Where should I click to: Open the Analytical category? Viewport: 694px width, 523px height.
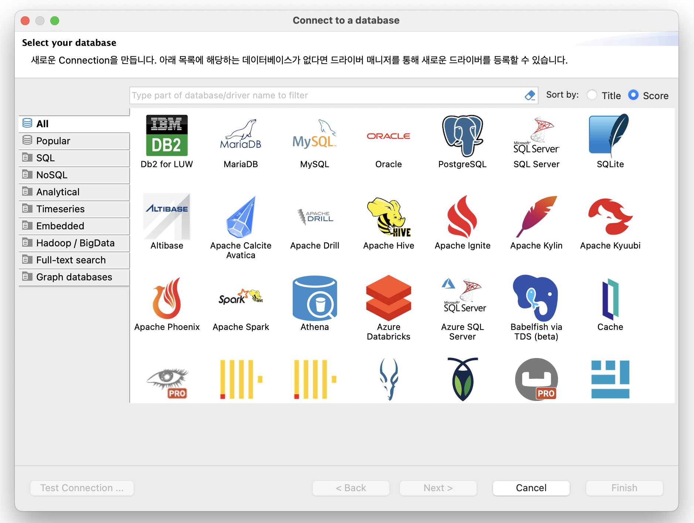point(74,192)
